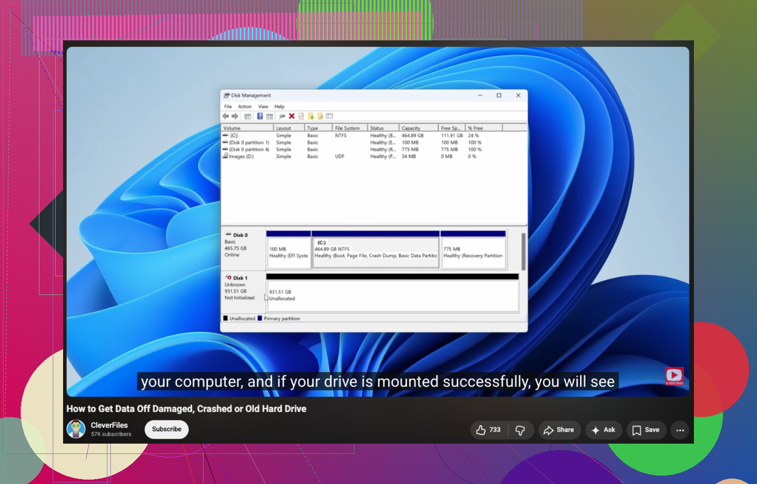Click the Disk 0 label panel

coord(243,250)
